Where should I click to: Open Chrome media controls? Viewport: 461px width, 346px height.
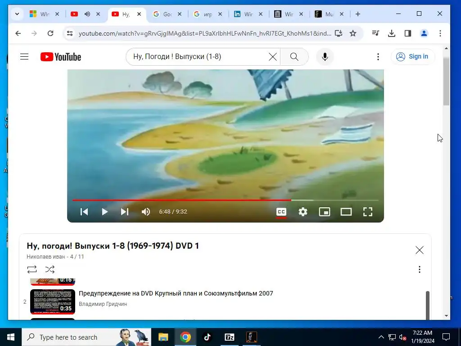coord(375,33)
